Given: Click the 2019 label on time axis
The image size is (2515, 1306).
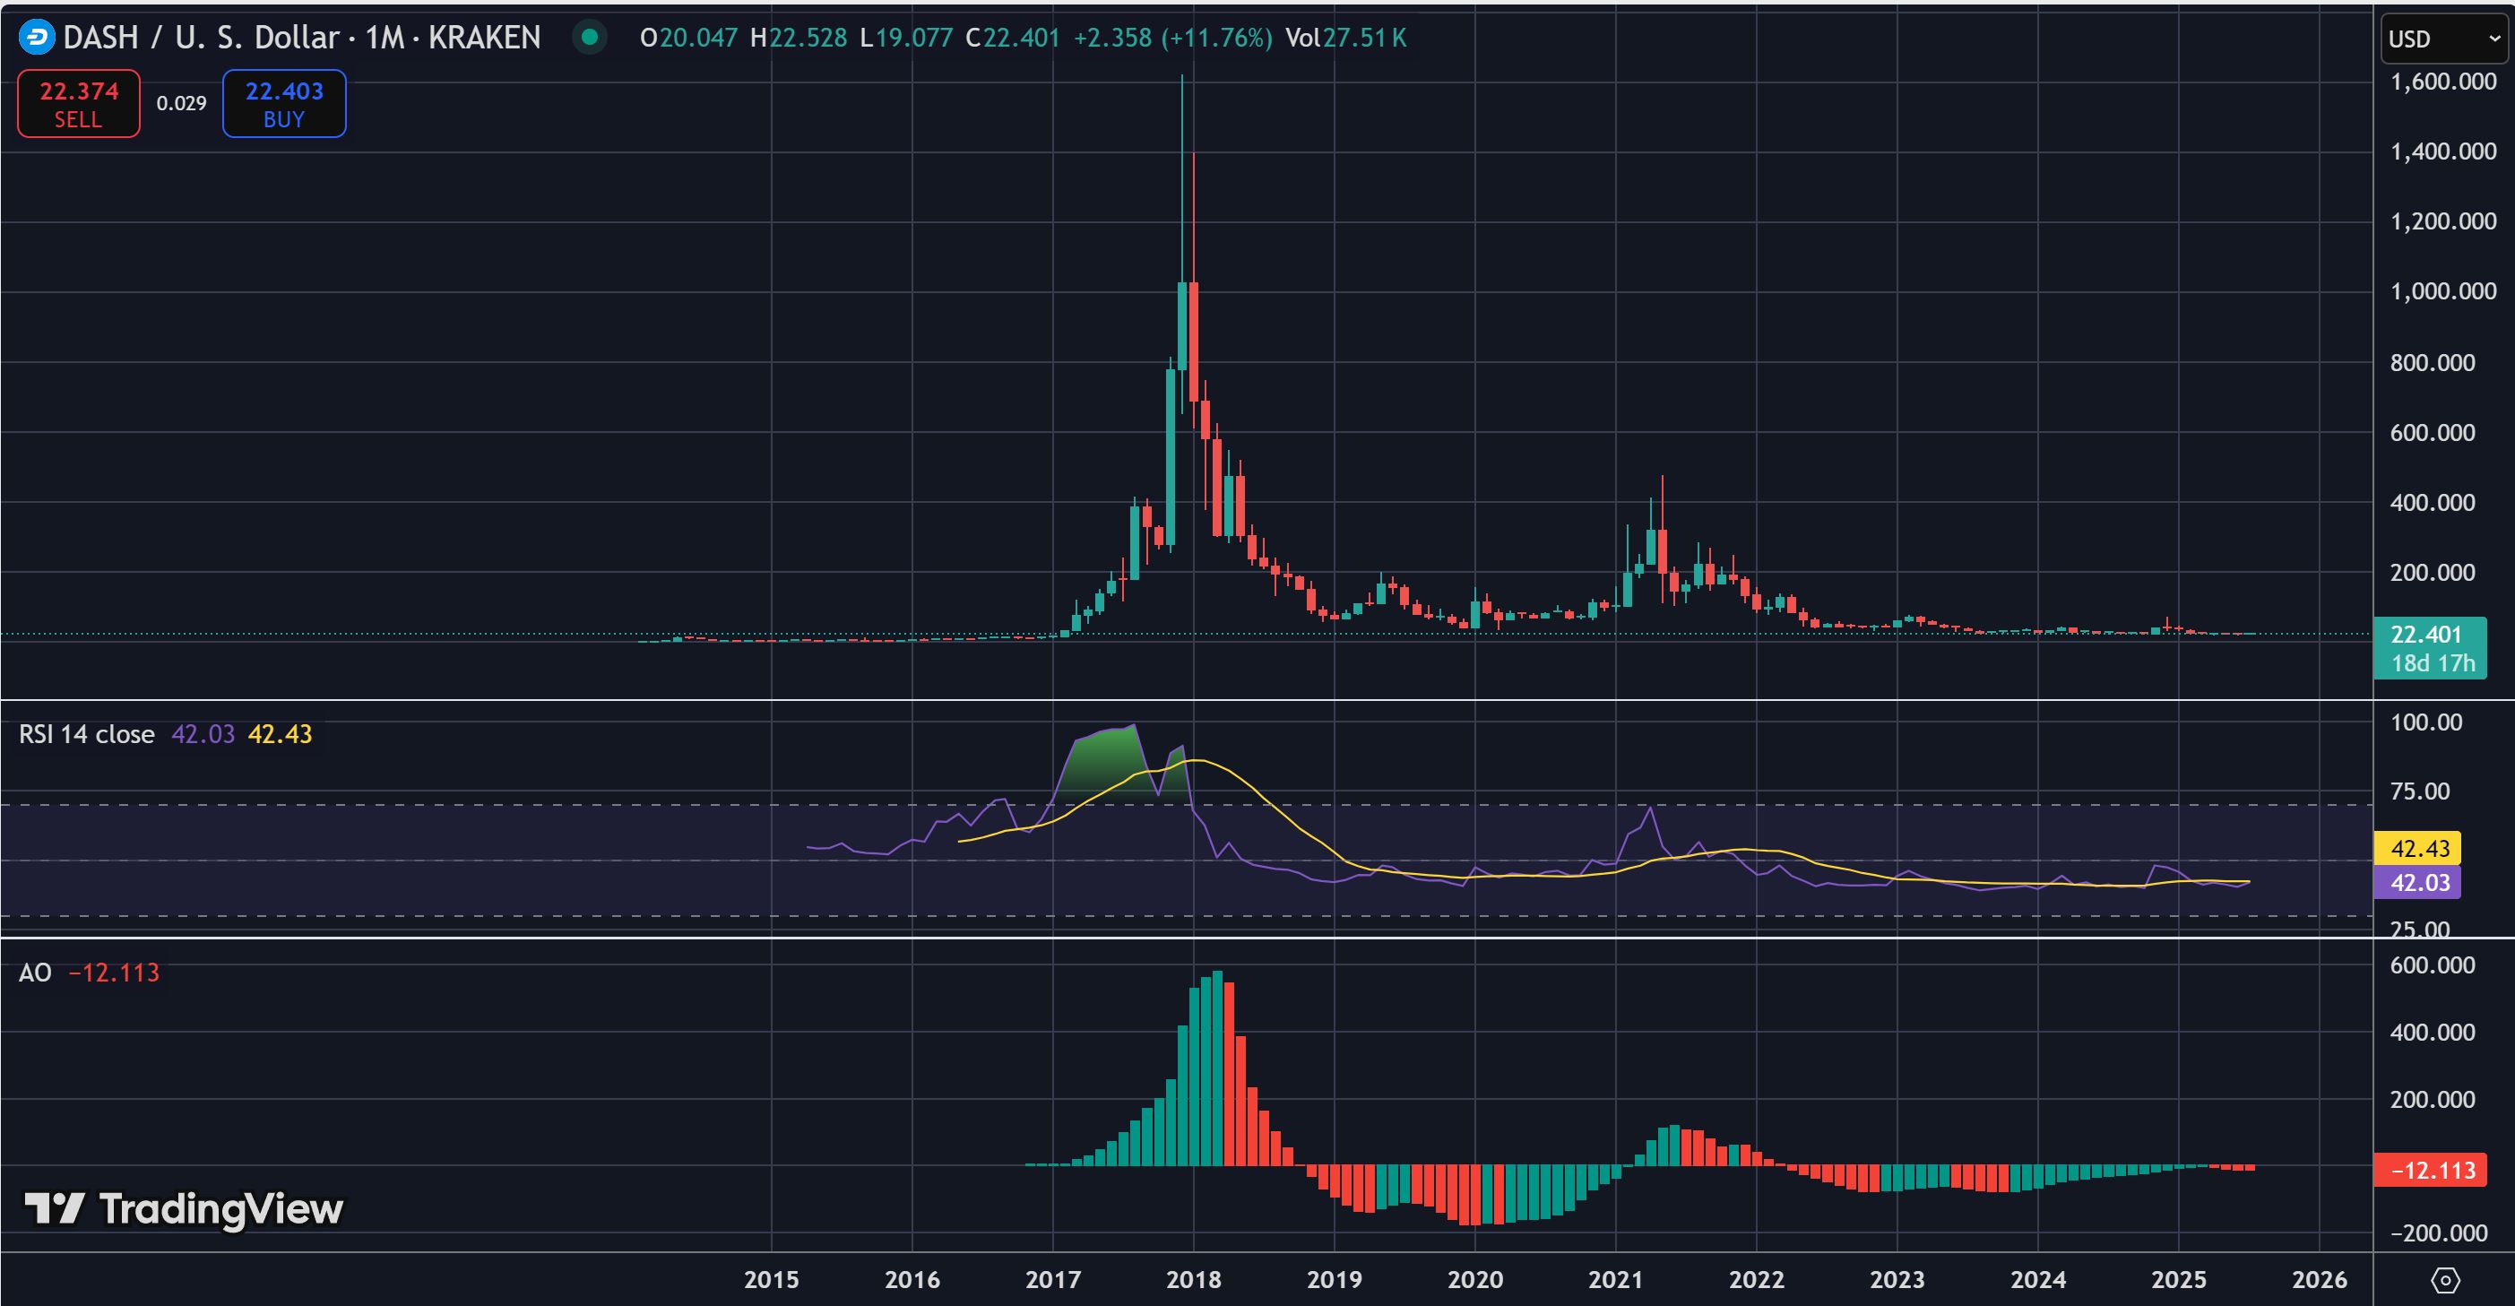Looking at the screenshot, I should coord(1335,1280).
